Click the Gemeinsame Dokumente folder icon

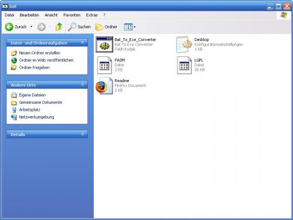[x=14, y=103]
